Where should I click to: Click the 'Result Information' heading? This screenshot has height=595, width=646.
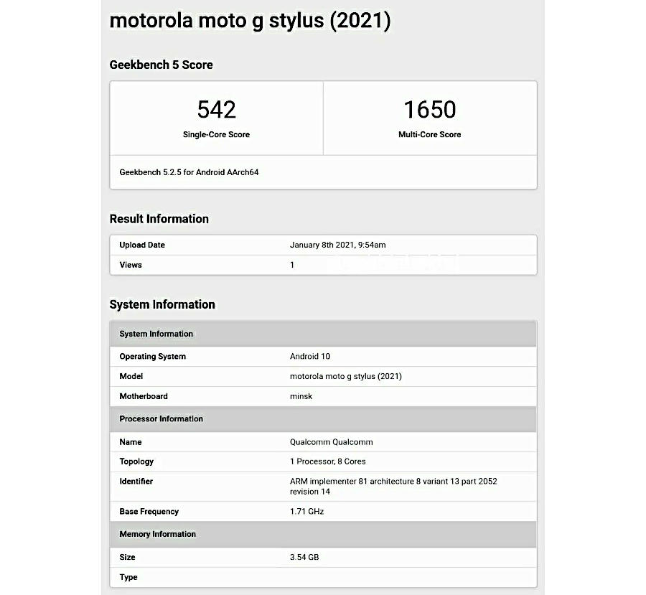159,219
